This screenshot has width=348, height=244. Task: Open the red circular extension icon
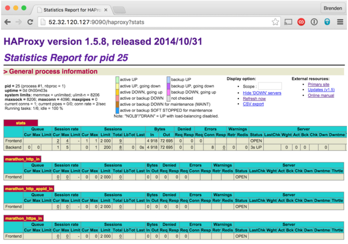coord(301,22)
